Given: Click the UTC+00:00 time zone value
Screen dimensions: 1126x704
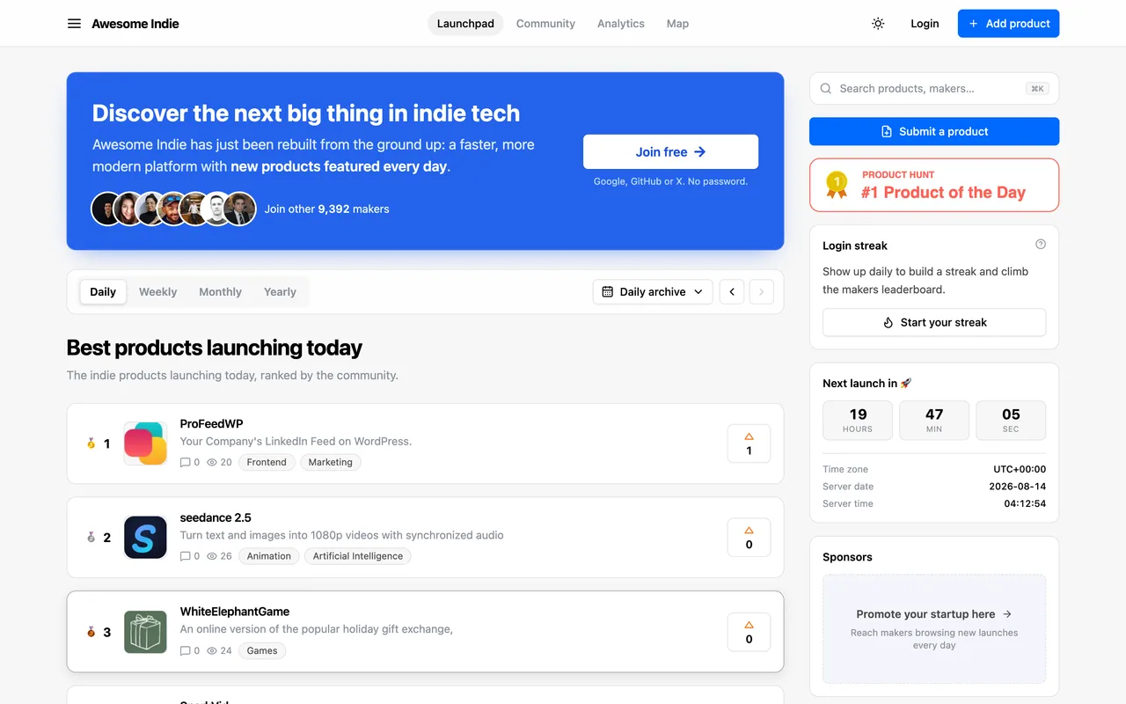Looking at the screenshot, I should click(1020, 469).
